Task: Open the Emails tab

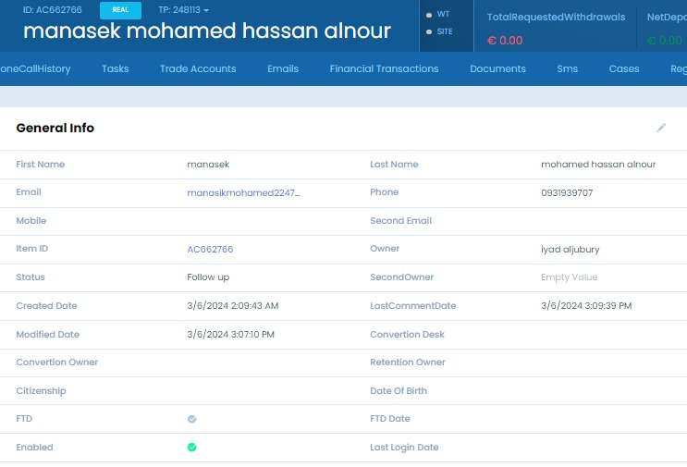Action: point(283,68)
